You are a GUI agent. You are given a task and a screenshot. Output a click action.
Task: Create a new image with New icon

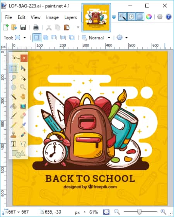(x=6, y=27)
